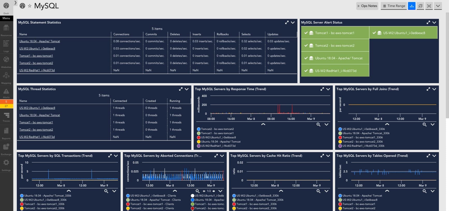Expand the Aborted Connections Trend widget
Viewport: 449px width, 211px height.
pos(216,156)
